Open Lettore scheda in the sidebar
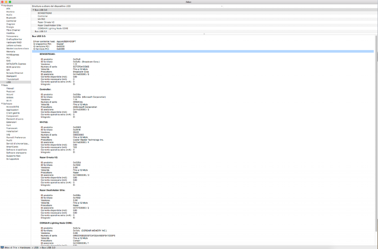Screen dimensions: 378x249 point(14,45)
